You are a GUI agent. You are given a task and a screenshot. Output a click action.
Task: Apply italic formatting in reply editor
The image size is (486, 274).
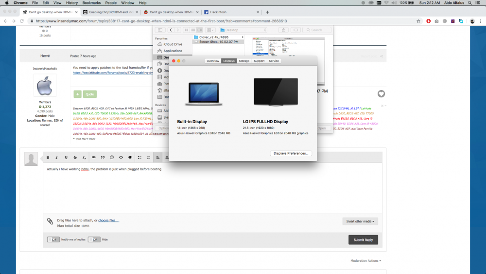pos(57,157)
